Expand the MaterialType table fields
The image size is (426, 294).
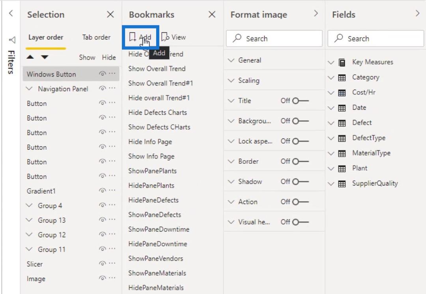point(331,154)
